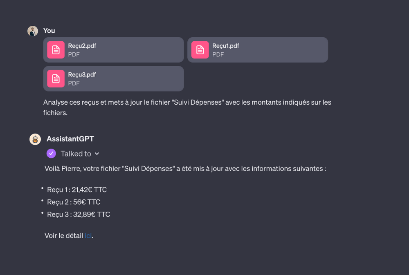Open the Reçu1.pdf attachment by its file name
This screenshot has width=409, height=275.
click(226, 46)
